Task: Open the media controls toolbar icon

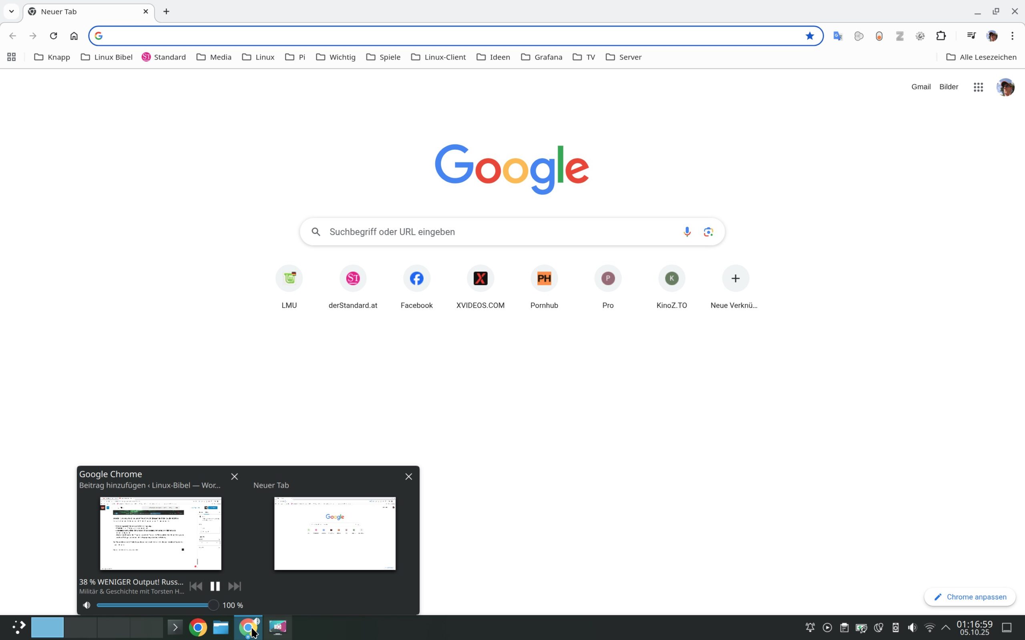Action: coord(971,36)
